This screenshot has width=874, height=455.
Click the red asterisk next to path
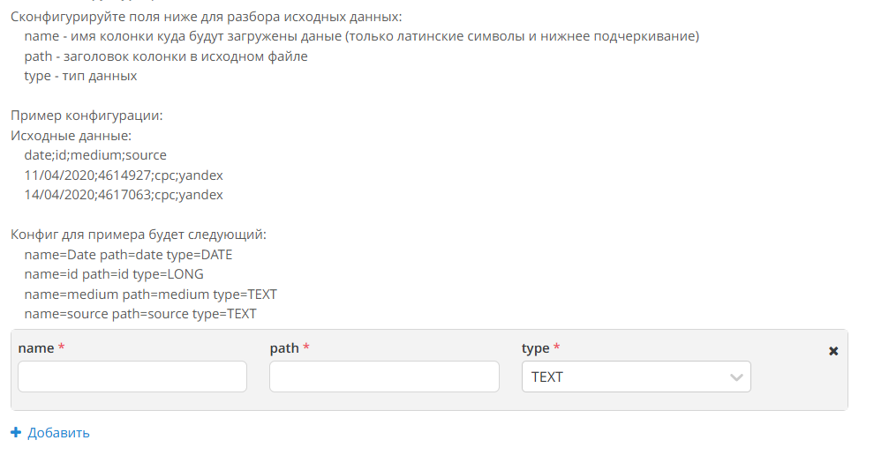pos(306,347)
